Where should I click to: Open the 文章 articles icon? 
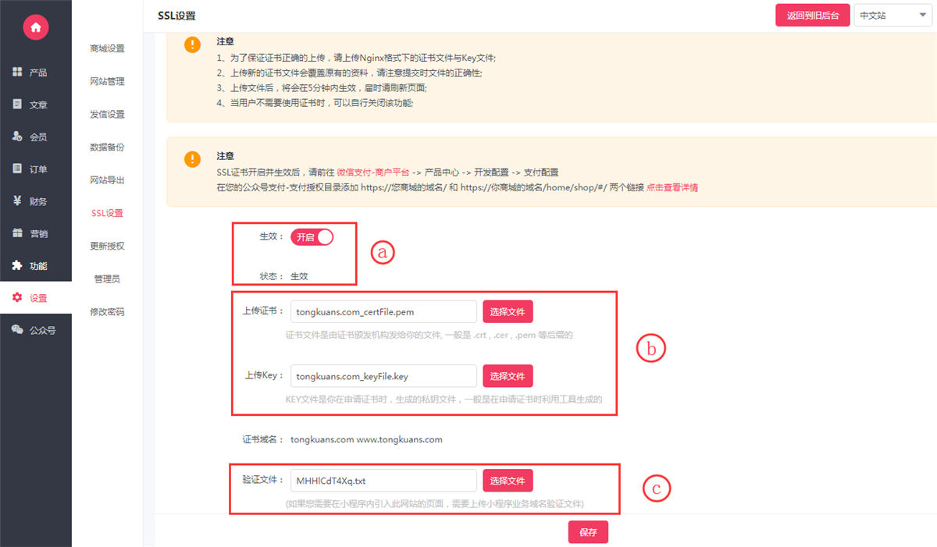tap(17, 104)
